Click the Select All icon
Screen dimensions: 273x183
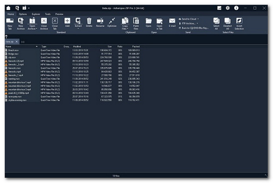pyautogui.click(x=217, y=21)
